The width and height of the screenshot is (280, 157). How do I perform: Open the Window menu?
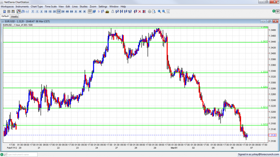[114, 7]
